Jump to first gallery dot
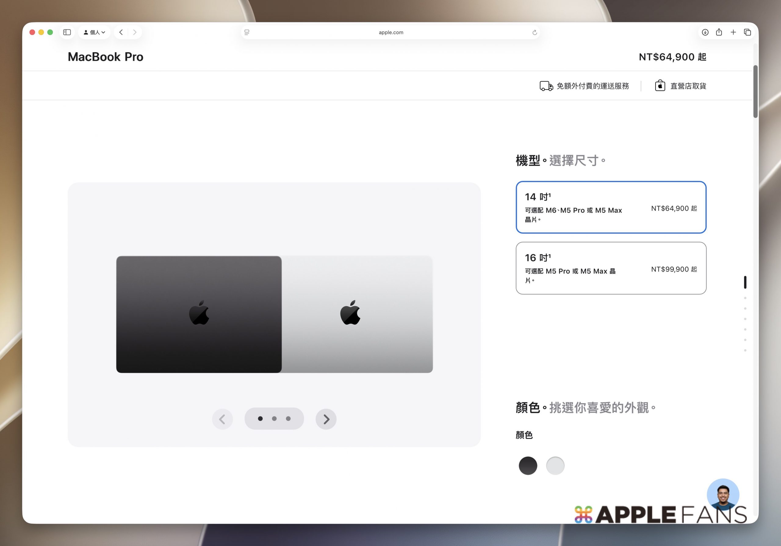Viewport: 781px width, 546px height. point(260,419)
